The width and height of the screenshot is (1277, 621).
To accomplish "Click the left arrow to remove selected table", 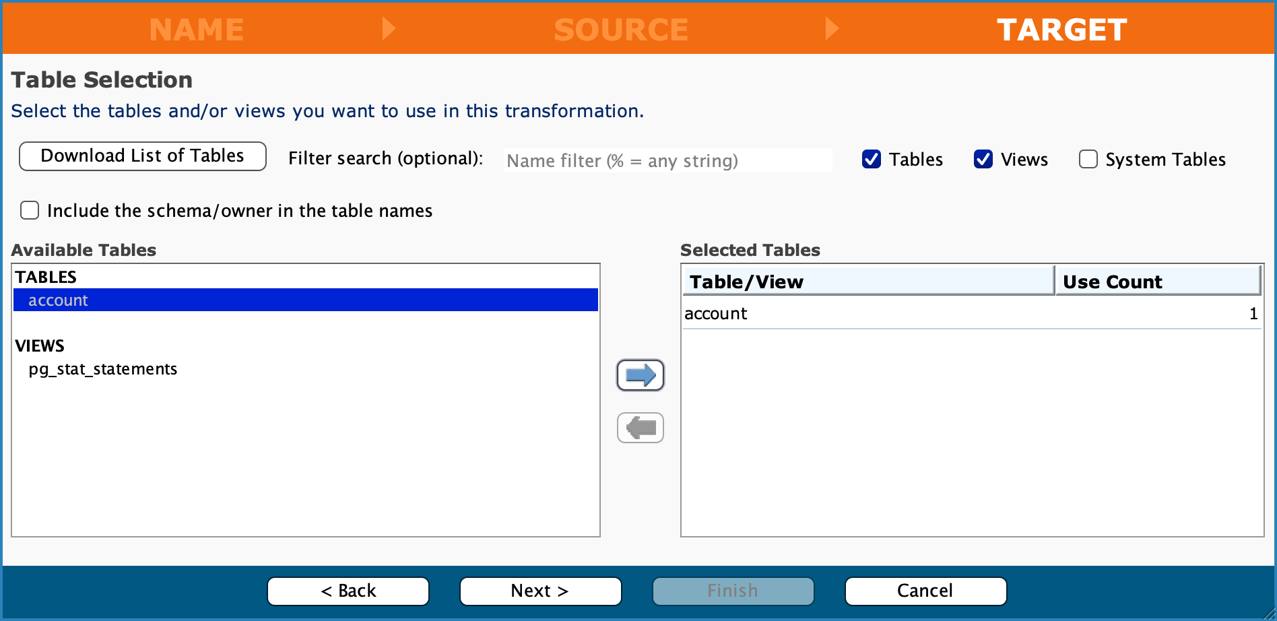I will tap(639, 427).
